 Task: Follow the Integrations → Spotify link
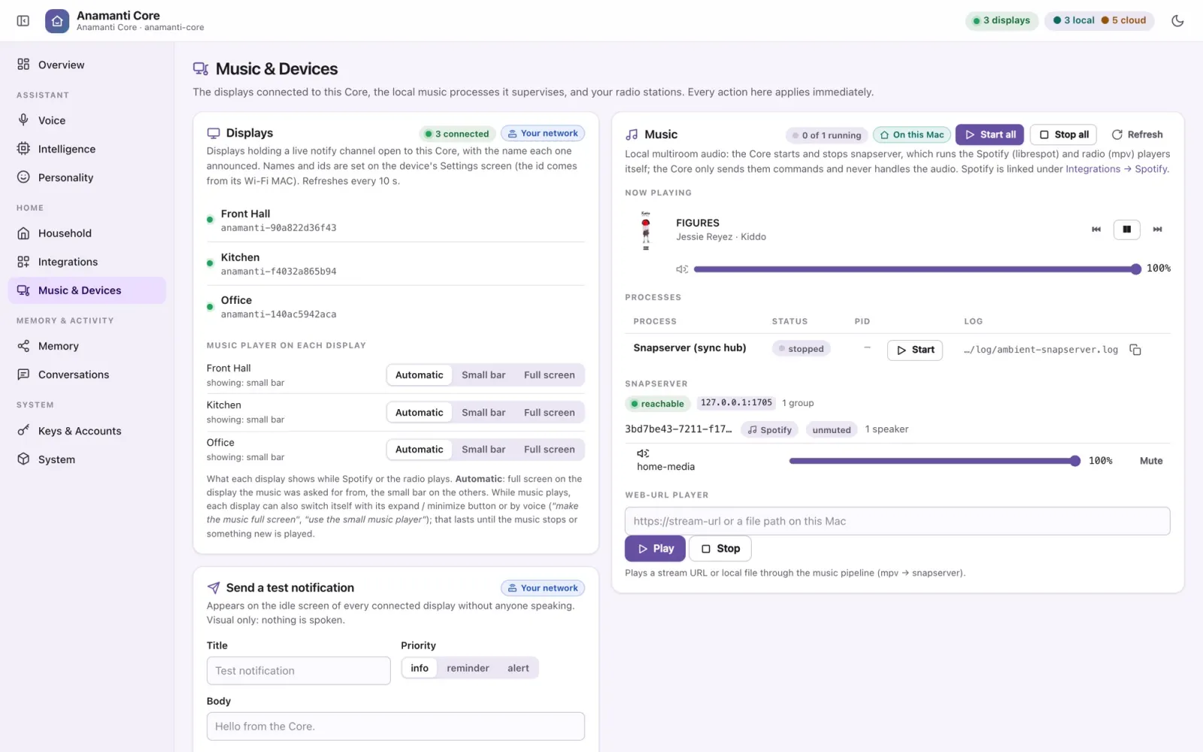coord(1117,169)
